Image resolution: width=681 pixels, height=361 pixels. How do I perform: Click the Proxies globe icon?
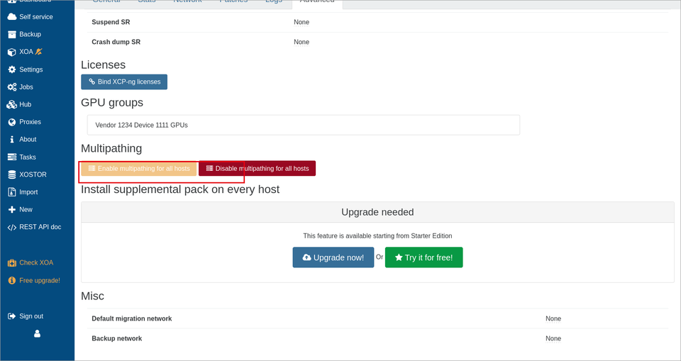[x=12, y=122]
